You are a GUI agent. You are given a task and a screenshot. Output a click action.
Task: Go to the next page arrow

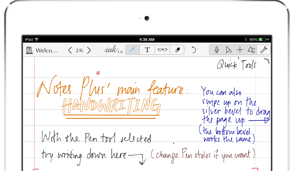[89, 50]
